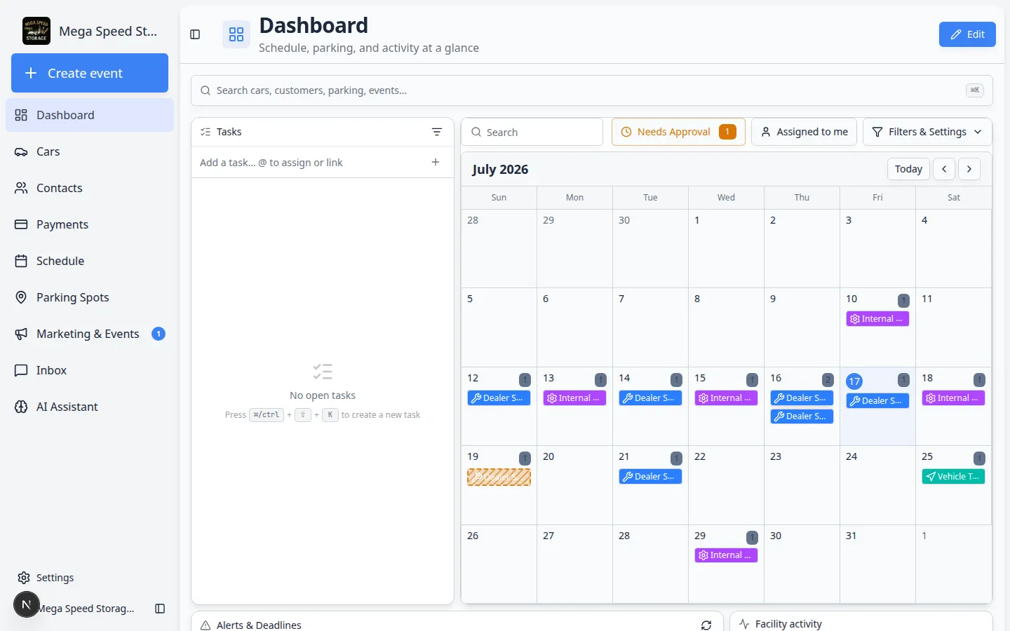Click event count badge on July 16
1010x631 pixels.
(x=828, y=379)
